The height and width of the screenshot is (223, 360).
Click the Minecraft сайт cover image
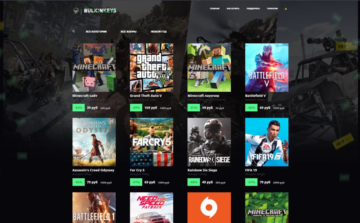pos(94,67)
